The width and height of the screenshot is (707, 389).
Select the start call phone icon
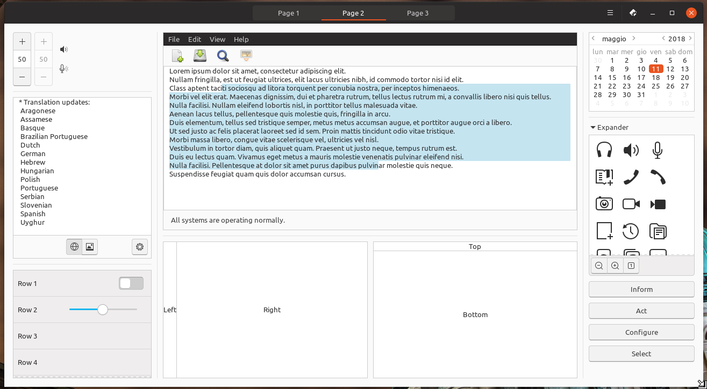[631, 177]
